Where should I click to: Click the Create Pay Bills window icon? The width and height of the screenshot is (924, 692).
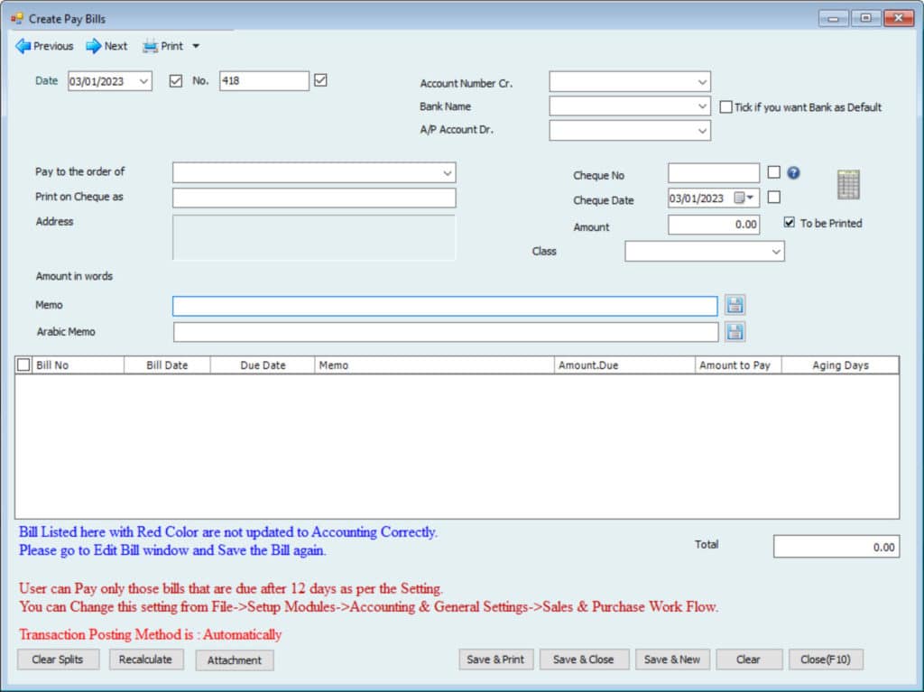17,18
